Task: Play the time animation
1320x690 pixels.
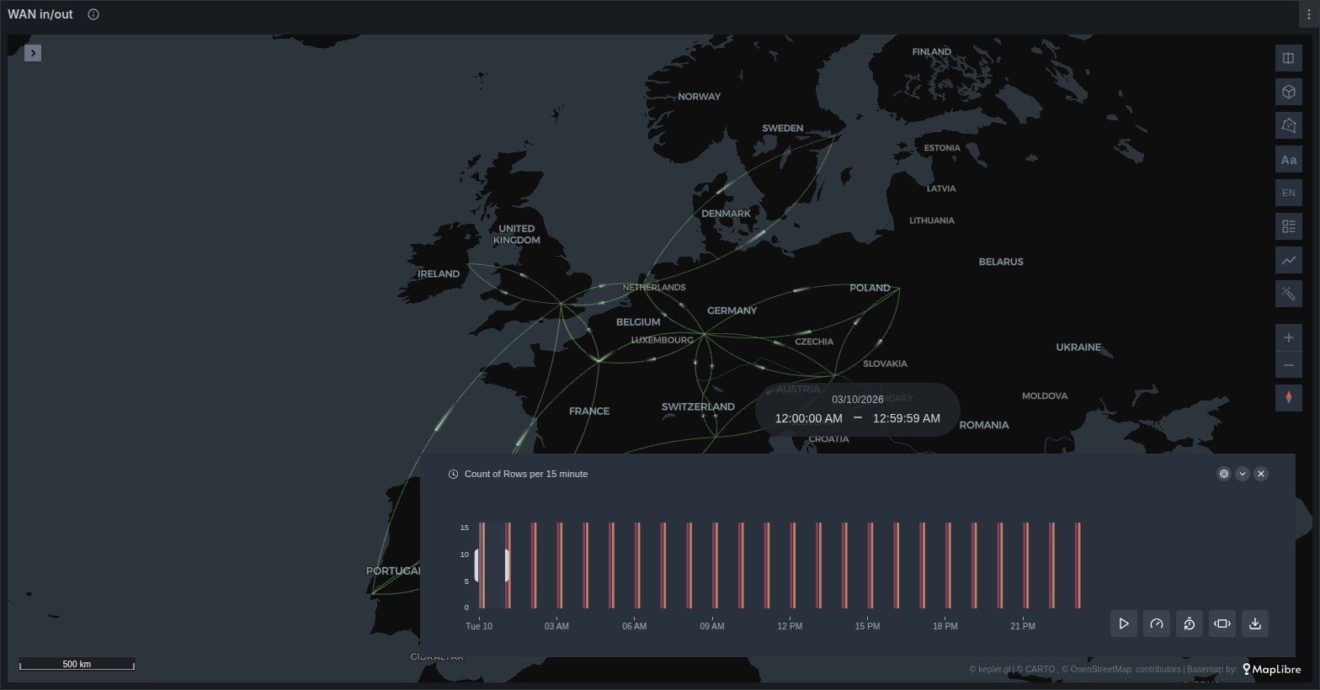Action: click(1124, 624)
